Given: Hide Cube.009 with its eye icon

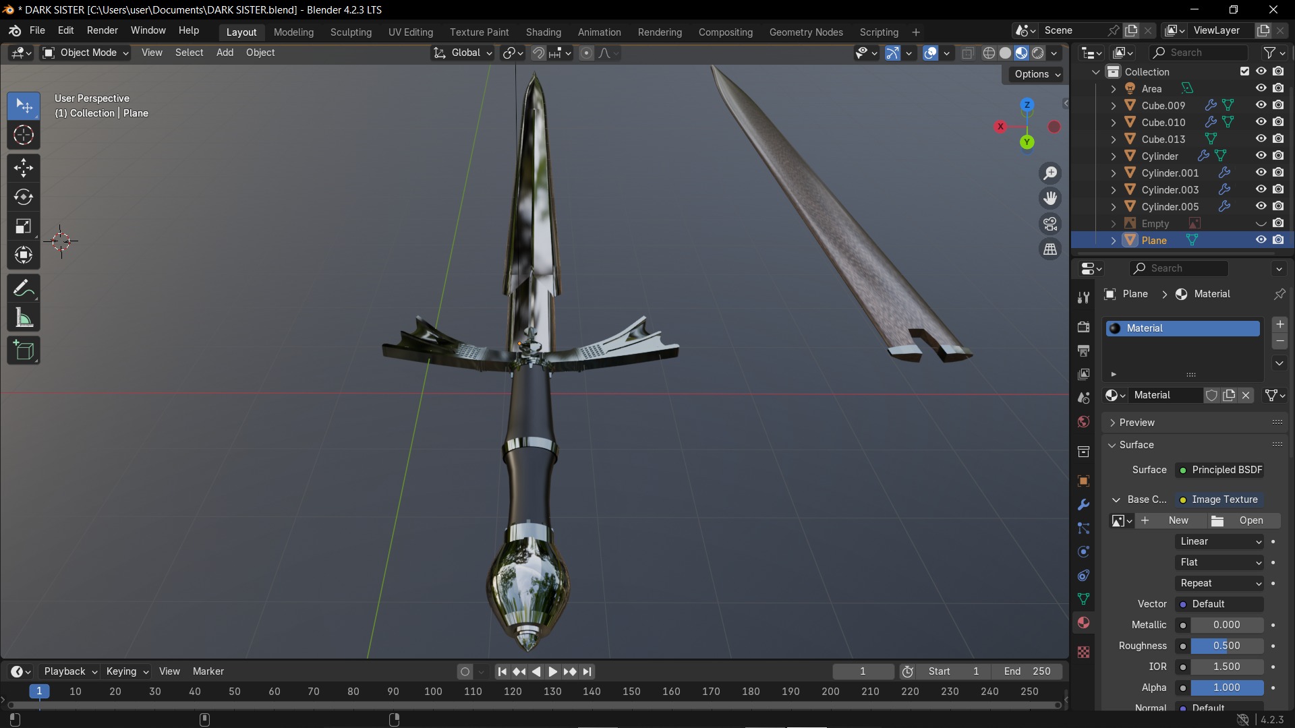Looking at the screenshot, I should click(1261, 105).
